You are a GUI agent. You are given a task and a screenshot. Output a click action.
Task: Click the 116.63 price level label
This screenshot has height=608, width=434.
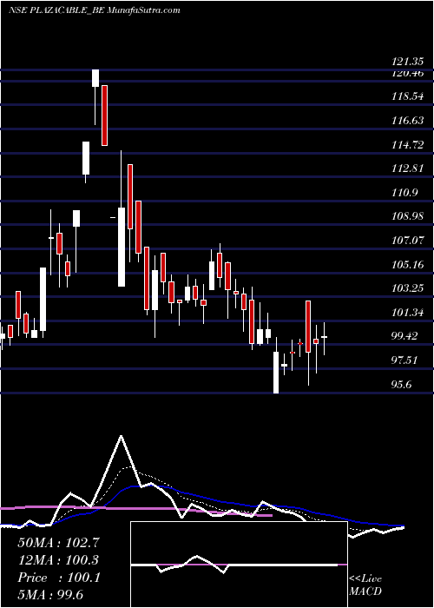[x=407, y=120]
